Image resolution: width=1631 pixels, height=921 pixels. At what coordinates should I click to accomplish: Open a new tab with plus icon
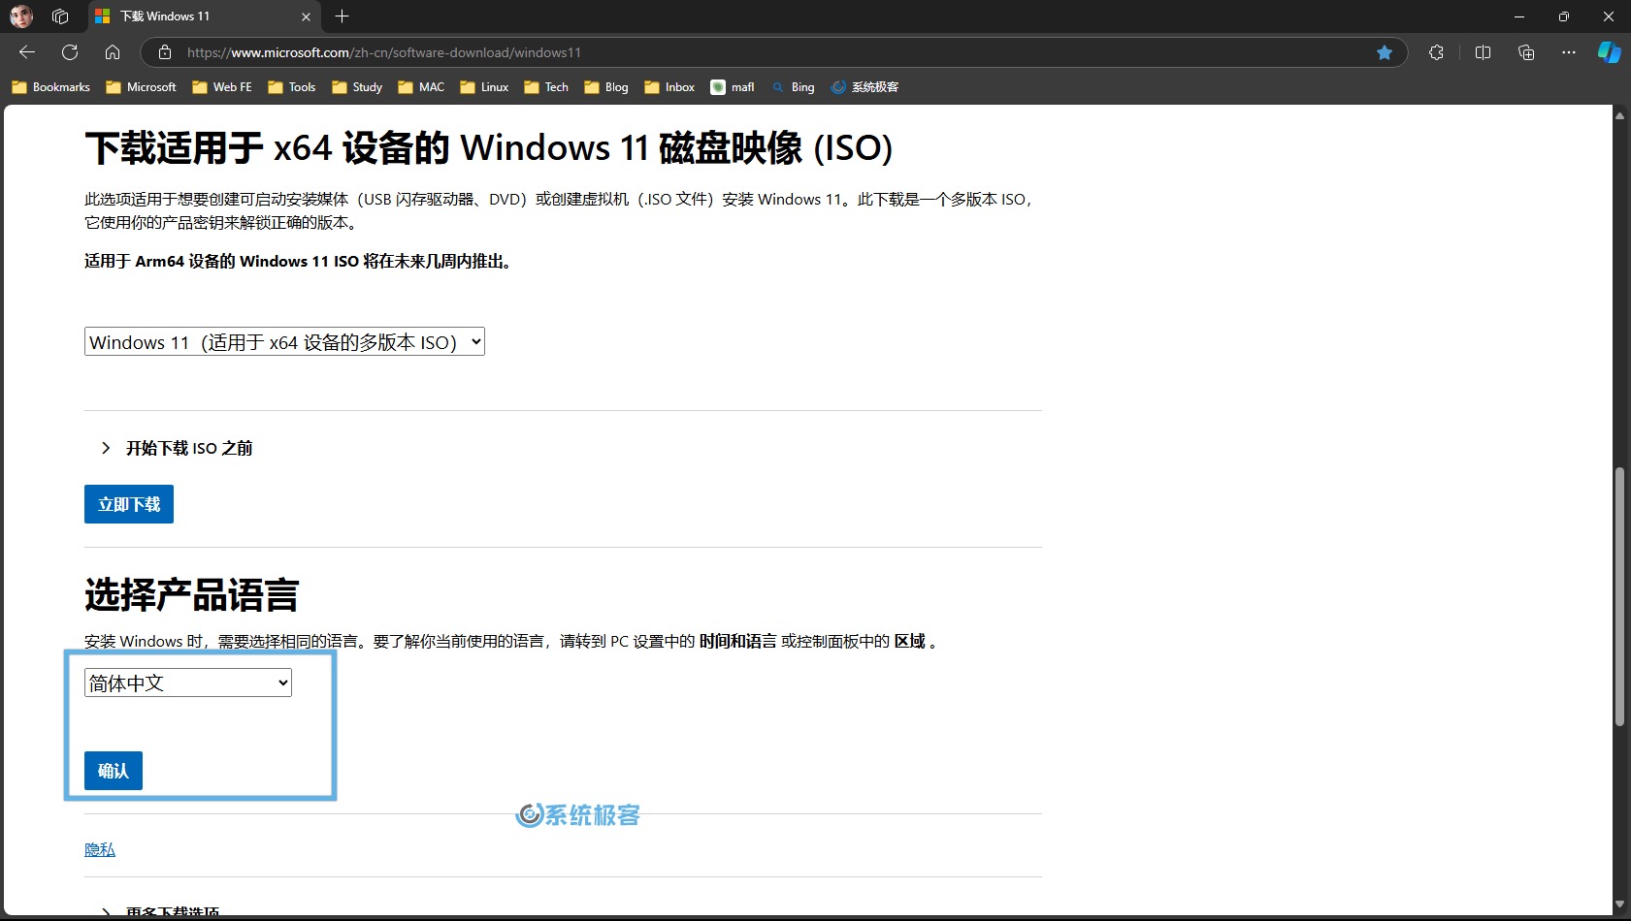click(x=342, y=16)
